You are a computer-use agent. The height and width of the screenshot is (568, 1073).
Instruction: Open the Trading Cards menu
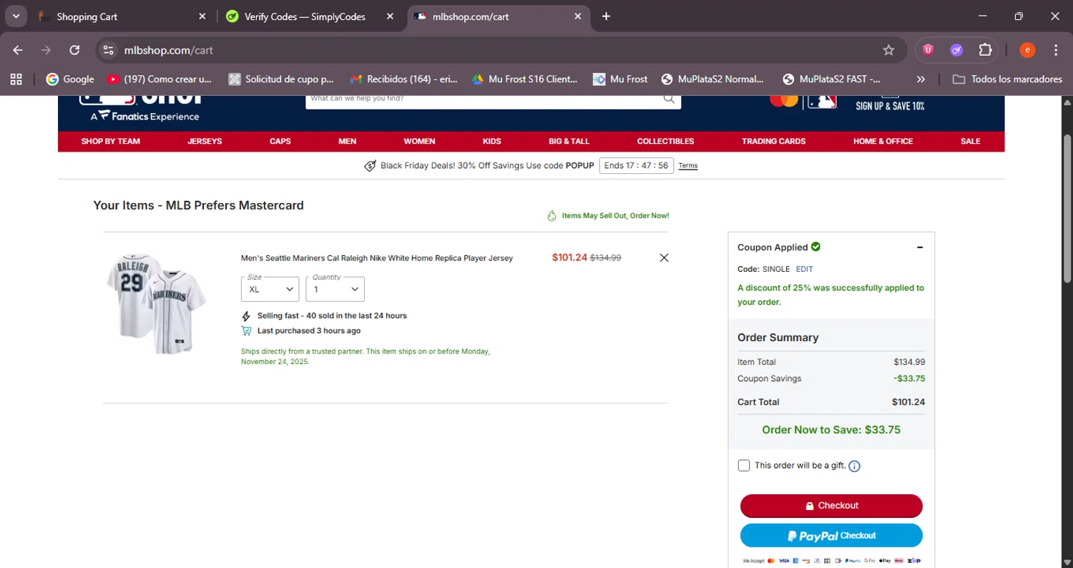(773, 141)
